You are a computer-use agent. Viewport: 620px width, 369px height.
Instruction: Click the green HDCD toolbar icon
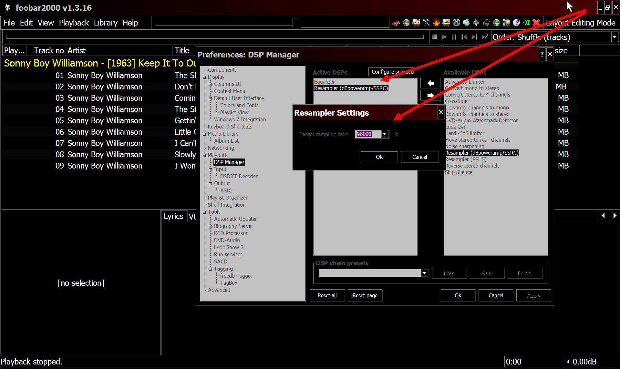[x=526, y=23]
